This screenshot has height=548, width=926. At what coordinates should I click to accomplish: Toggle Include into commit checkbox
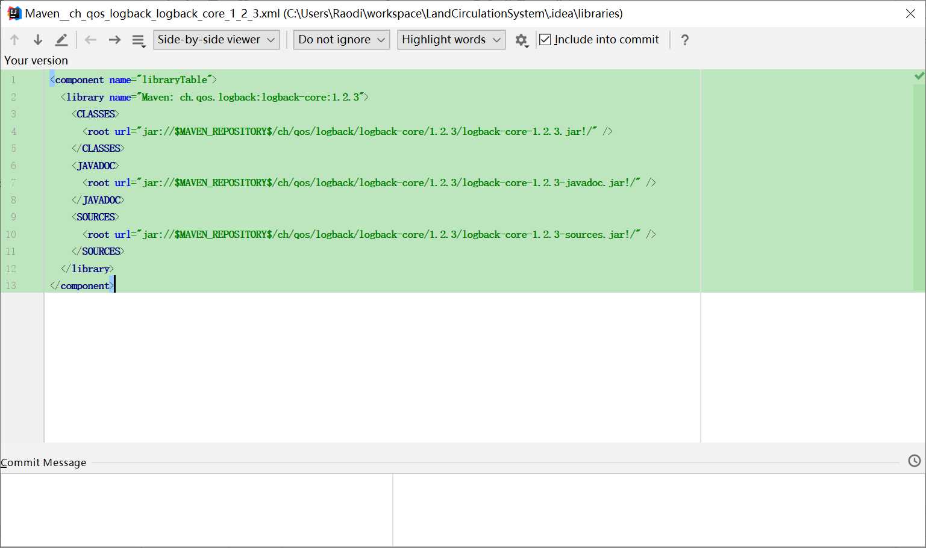click(x=545, y=40)
